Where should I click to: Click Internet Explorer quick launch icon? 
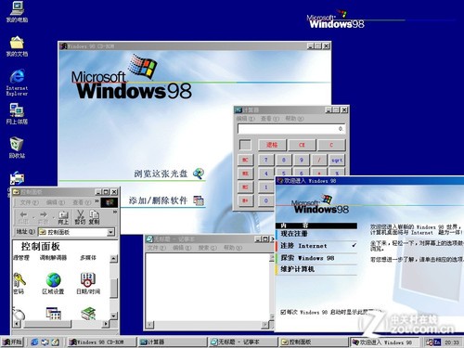point(34,342)
